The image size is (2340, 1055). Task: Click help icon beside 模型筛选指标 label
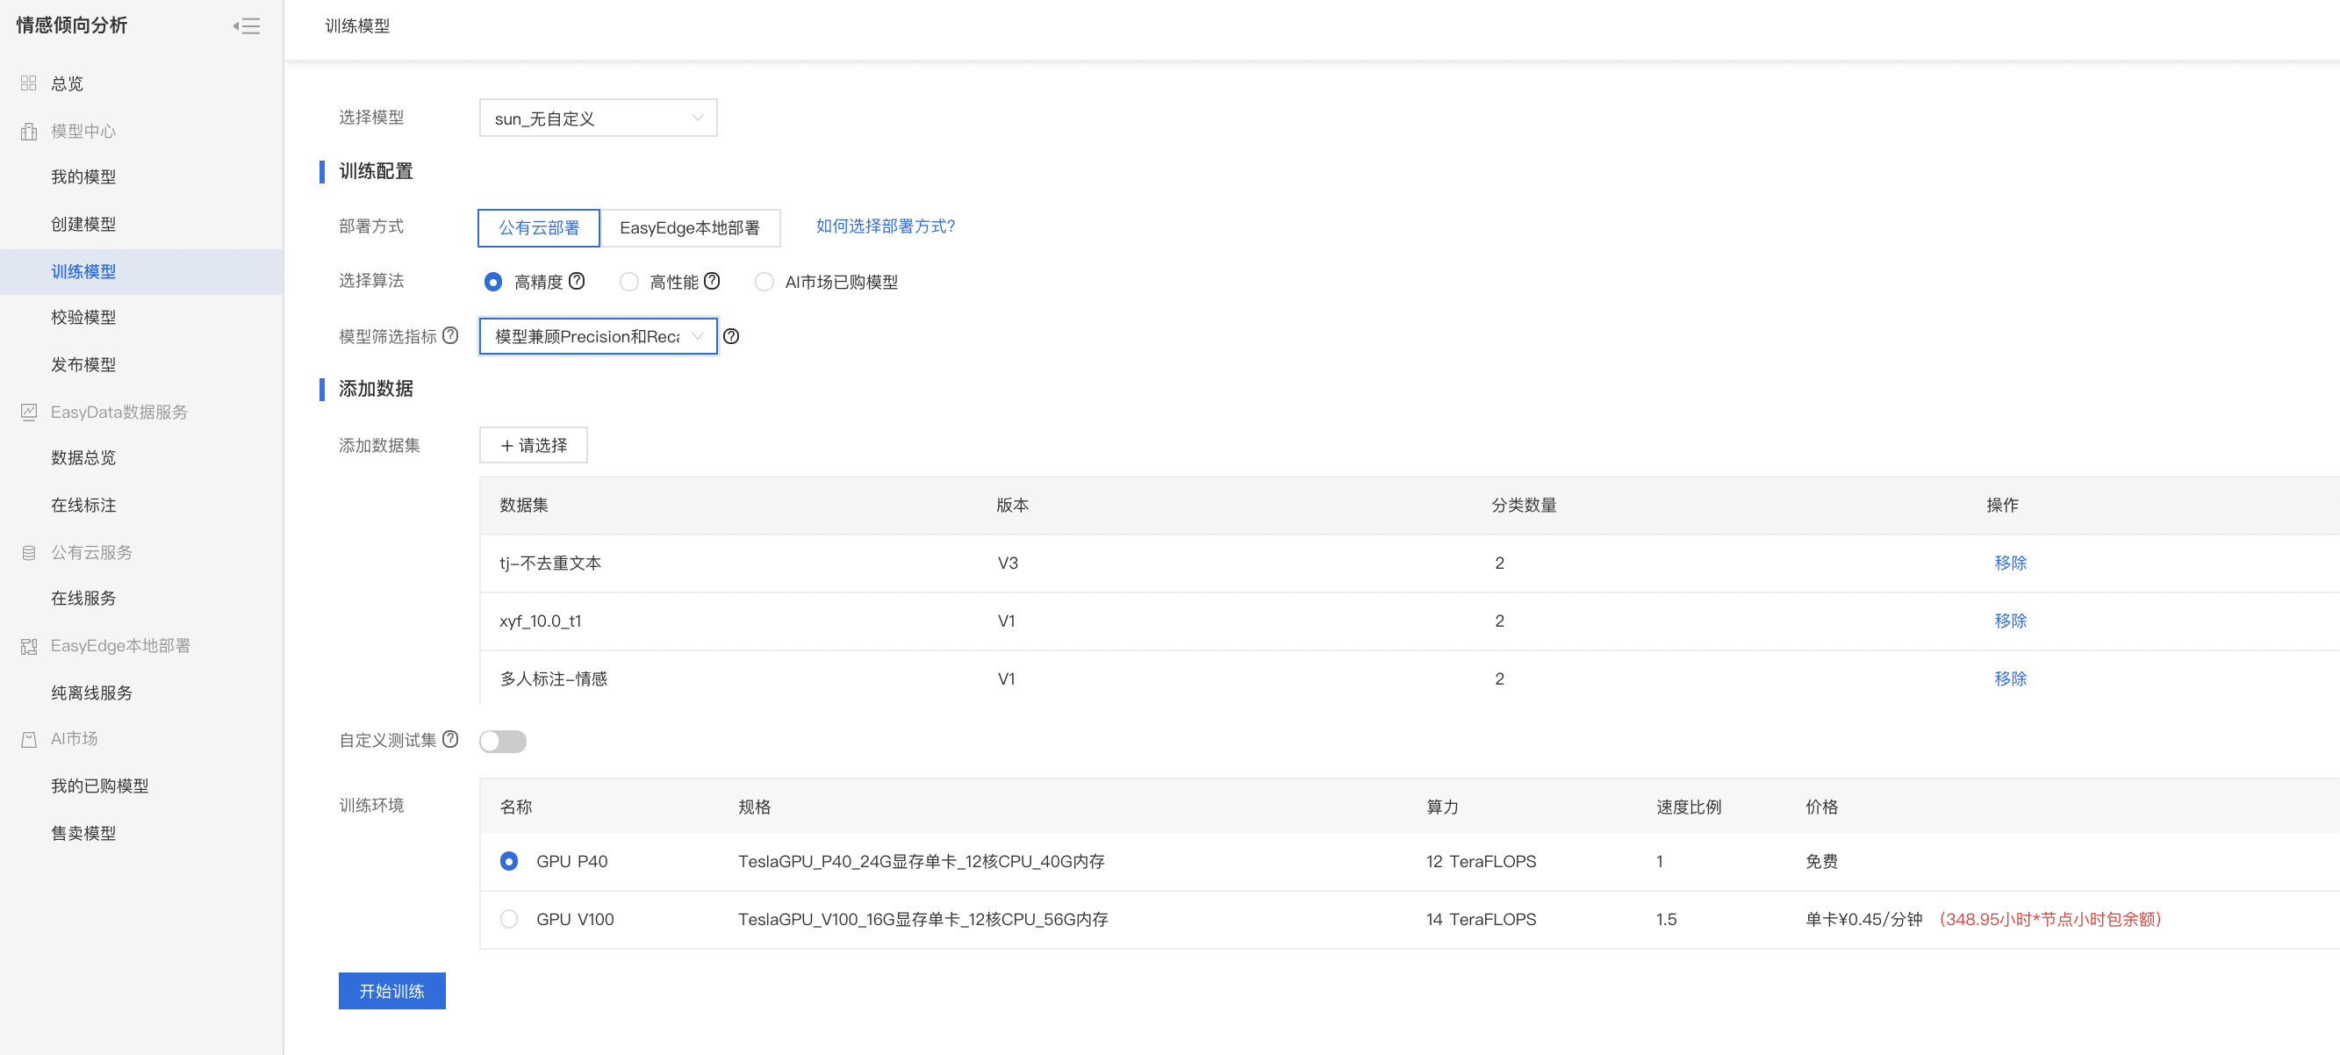450,335
